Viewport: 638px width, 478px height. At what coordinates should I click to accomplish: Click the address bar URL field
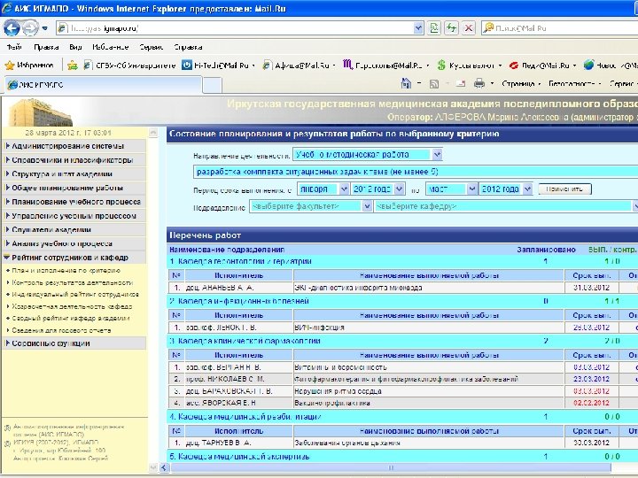click(240, 28)
